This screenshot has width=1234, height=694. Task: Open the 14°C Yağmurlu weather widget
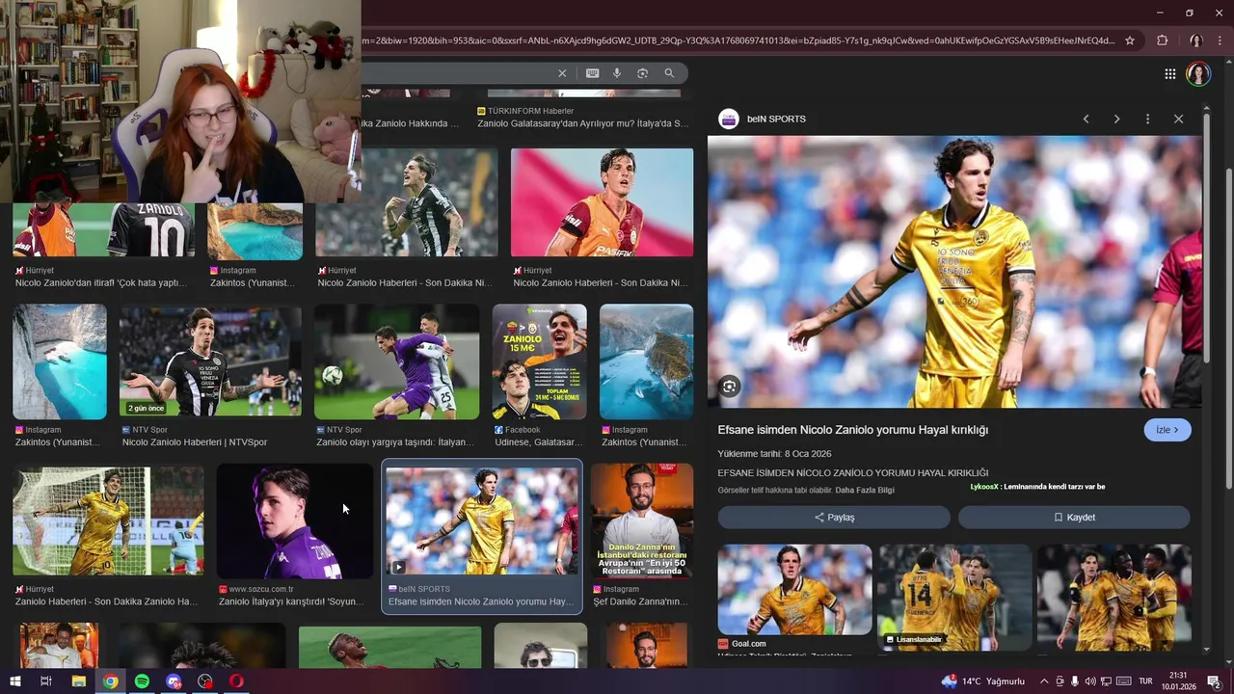(983, 681)
